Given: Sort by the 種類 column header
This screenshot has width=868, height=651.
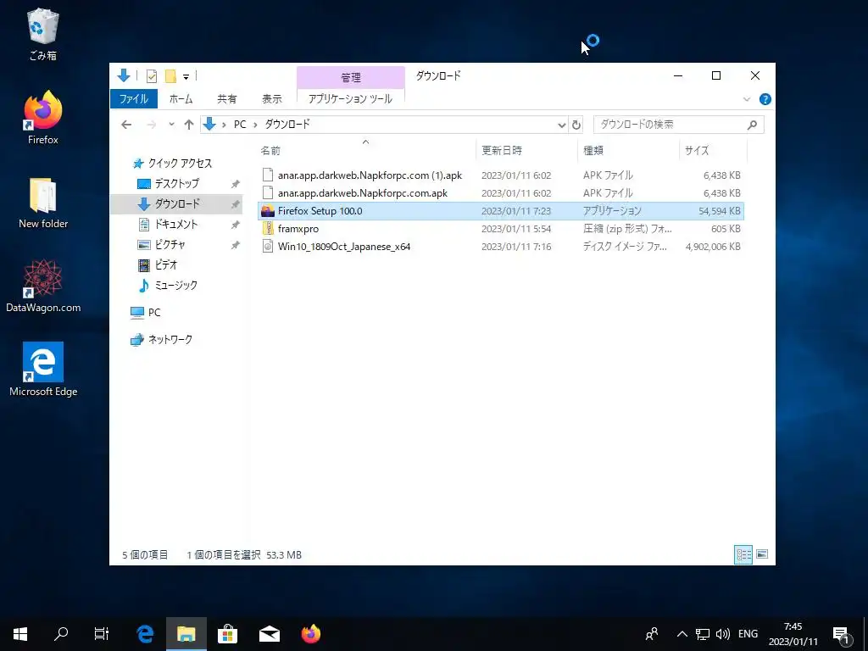Looking at the screenshot, I should coord(628,151).
